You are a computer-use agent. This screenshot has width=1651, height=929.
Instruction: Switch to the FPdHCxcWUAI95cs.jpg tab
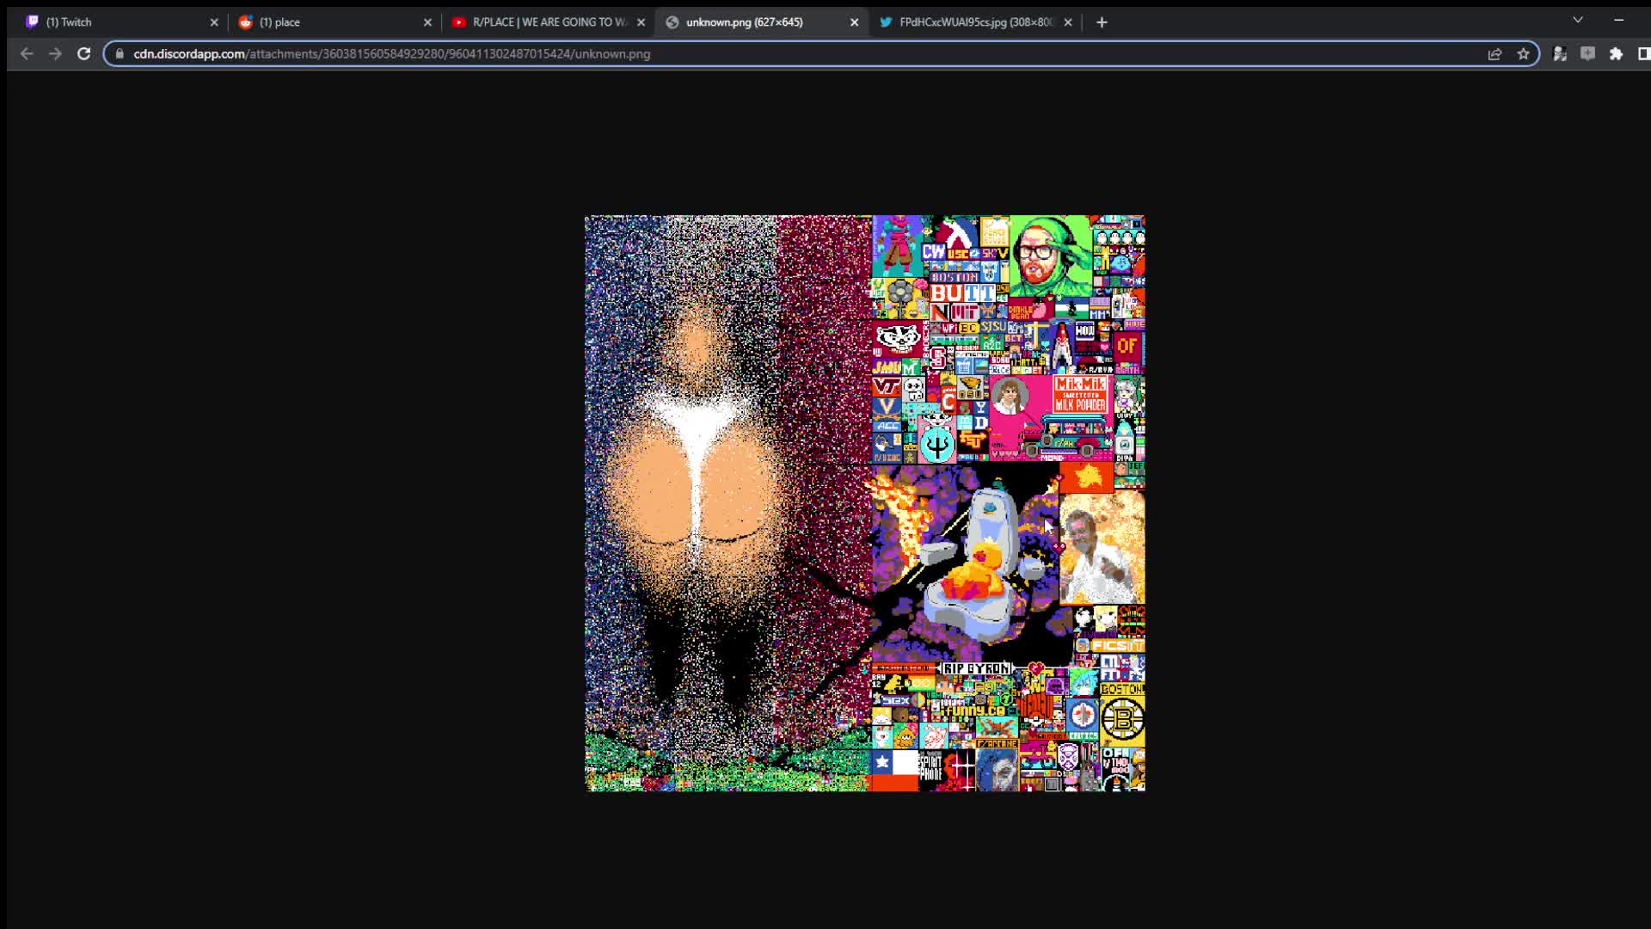(x=973, y=22)
